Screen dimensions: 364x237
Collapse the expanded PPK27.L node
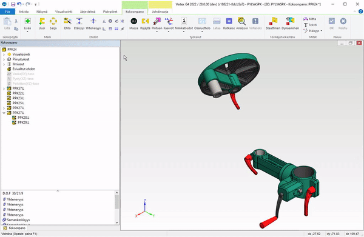(x=4, y=113)
